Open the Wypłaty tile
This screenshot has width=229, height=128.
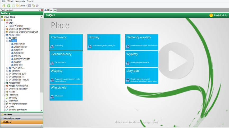tap(142, 59)
